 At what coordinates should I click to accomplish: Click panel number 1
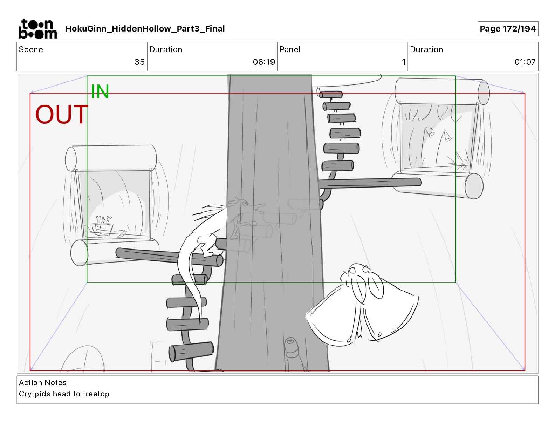[x=404, y=62]
